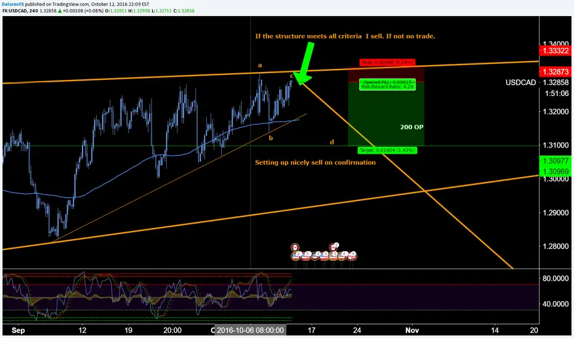Click the green target zone of short position
574x338 pixels.
point(386,114)
